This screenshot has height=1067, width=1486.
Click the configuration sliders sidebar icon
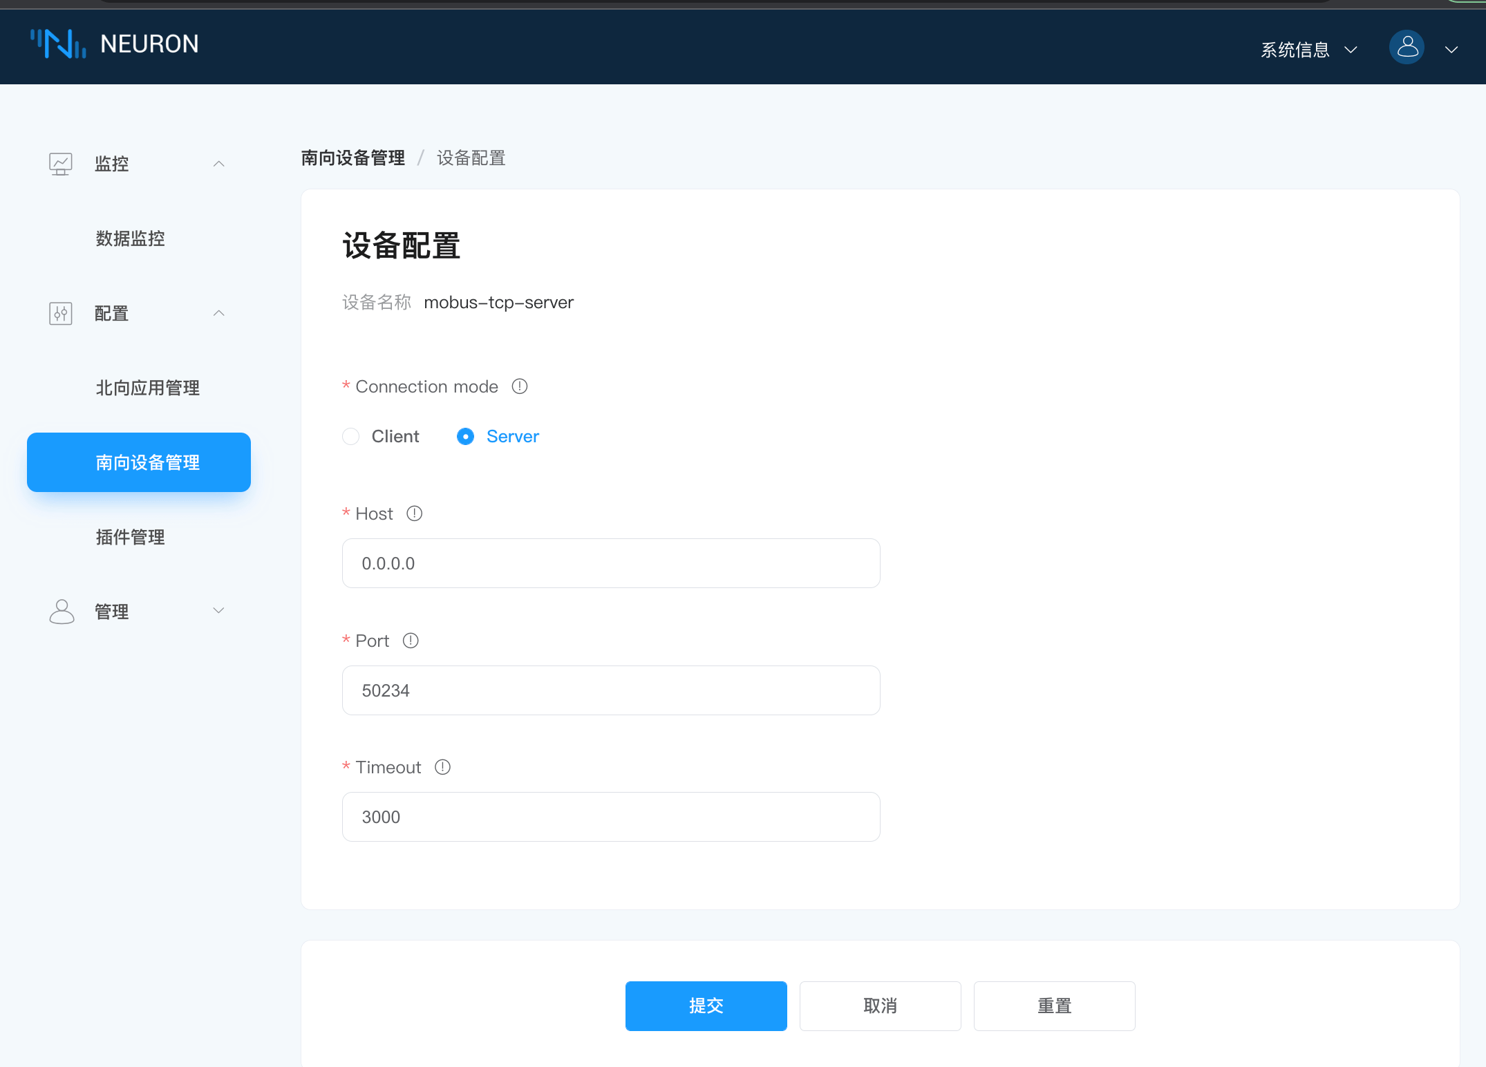click(61, 314)
